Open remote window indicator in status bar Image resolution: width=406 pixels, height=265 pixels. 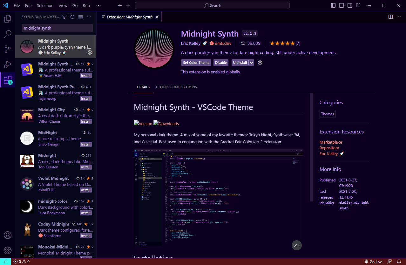(x=5, y=262)
